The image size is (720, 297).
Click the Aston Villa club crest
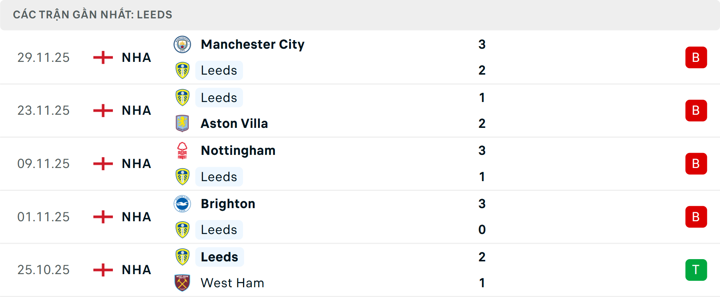coord(182,123)
